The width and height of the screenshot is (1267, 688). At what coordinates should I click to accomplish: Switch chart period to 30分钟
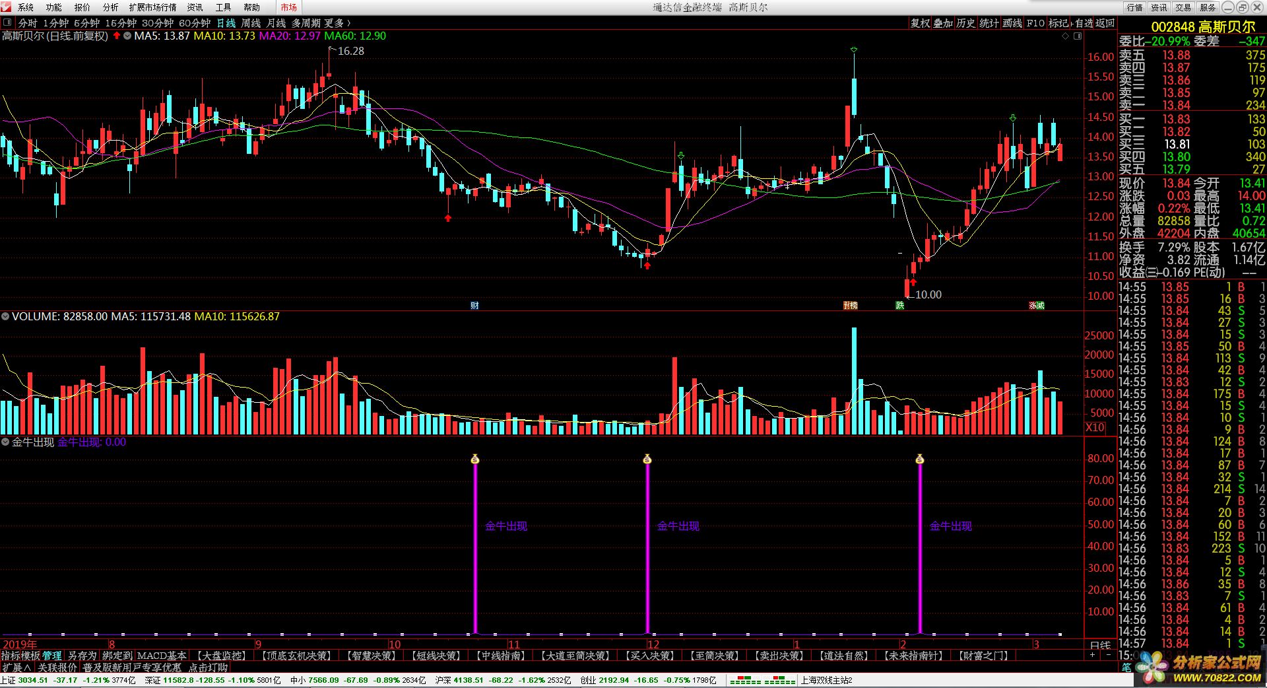coord(157,23)
